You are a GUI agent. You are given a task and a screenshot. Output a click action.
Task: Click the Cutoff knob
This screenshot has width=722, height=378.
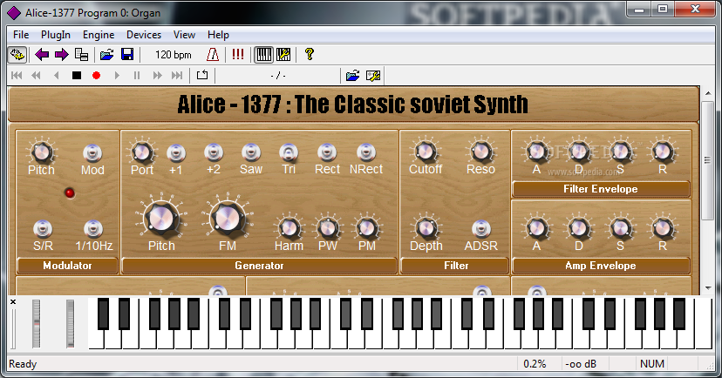(425, 151)
